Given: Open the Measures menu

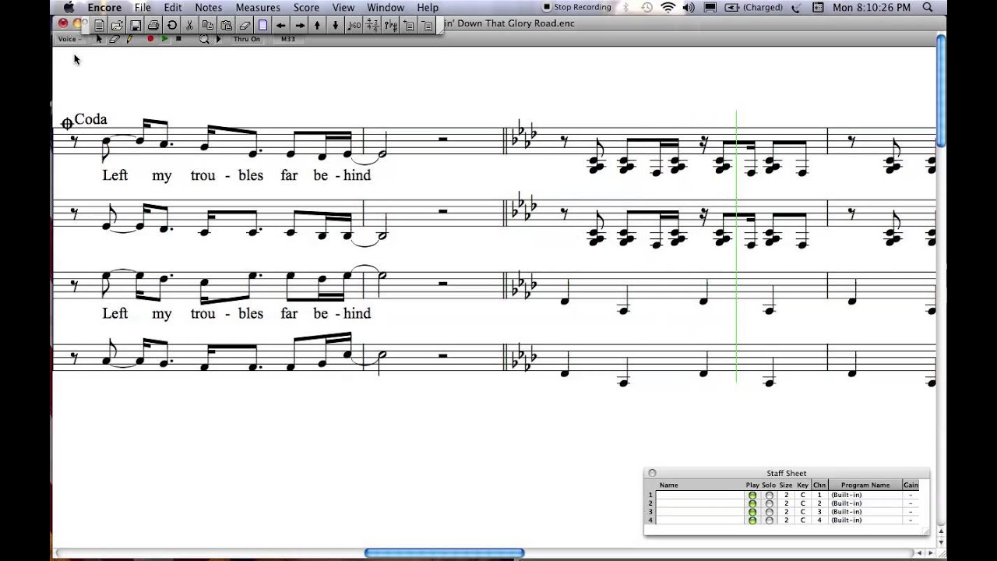Looking at the screenshot, I should tap(258, 8).
